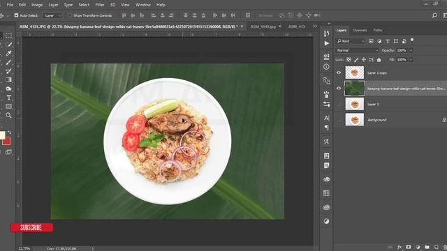
Task: Toggle lock all padlock icon
Action: [379, 60]
